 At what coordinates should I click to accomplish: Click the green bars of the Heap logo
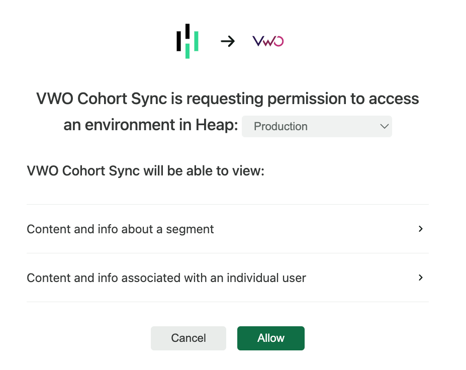[192, 45]
